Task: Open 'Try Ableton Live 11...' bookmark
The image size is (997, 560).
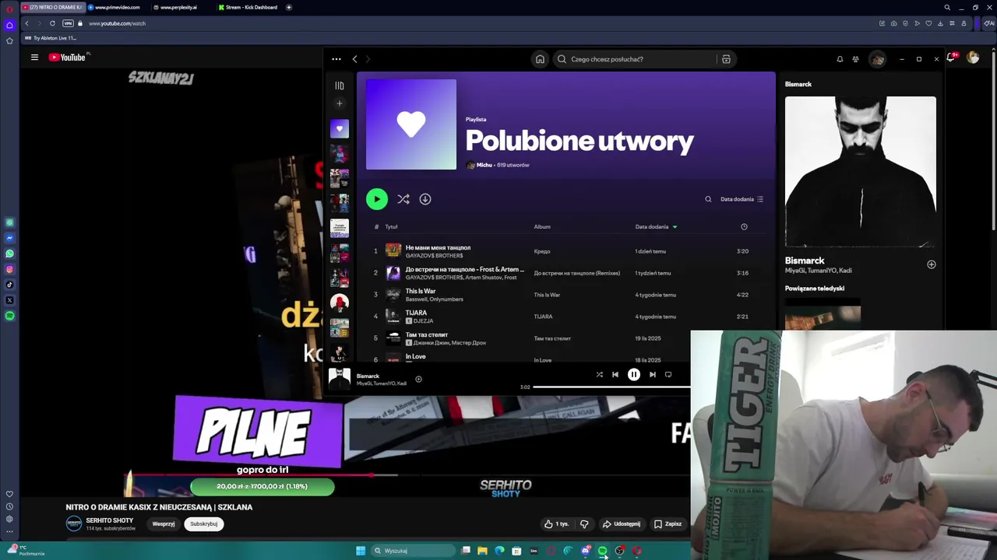Action: [x=51, y=38]
